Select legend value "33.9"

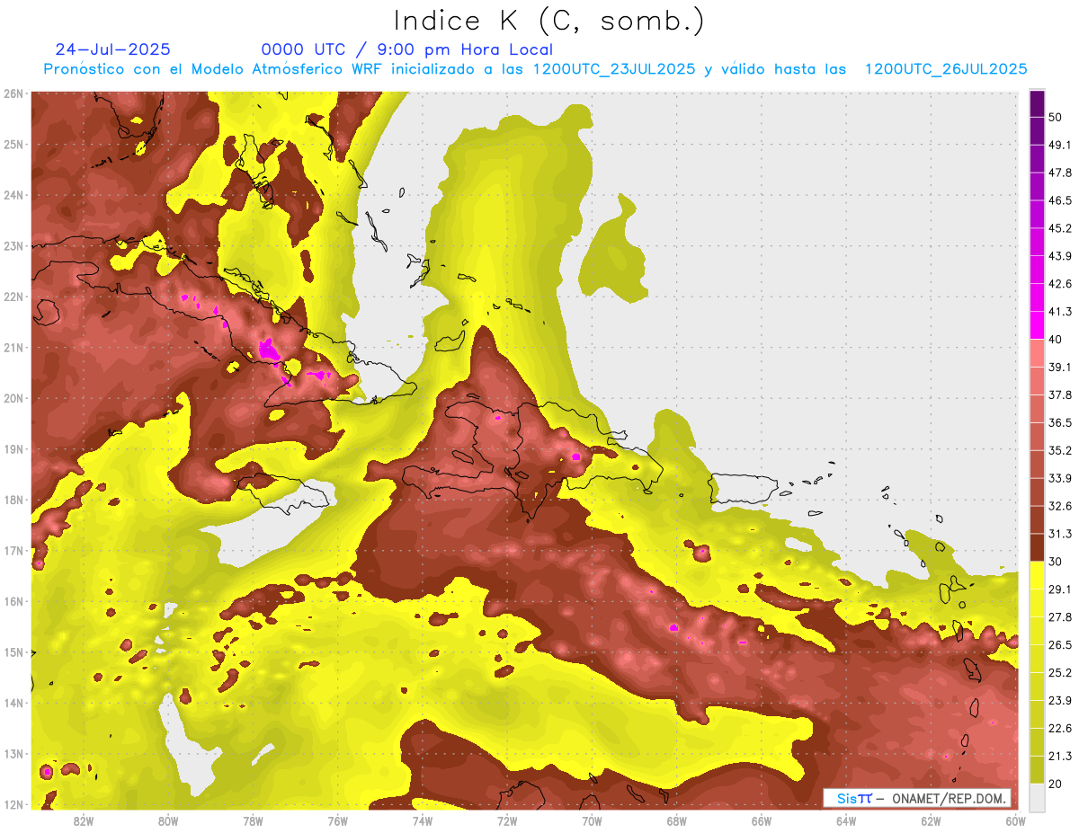[1060, 478]
